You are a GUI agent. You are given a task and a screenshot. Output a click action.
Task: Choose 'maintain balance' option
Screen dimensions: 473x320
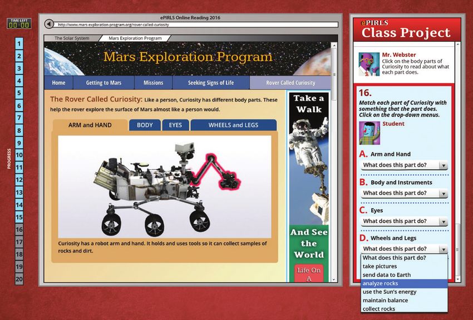point(404,300)
